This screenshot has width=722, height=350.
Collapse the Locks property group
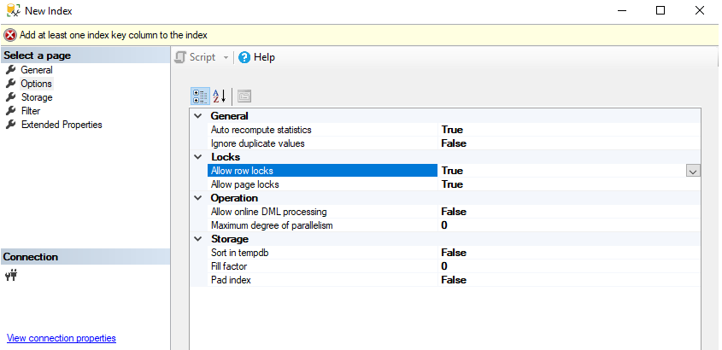tap(198, 157)
